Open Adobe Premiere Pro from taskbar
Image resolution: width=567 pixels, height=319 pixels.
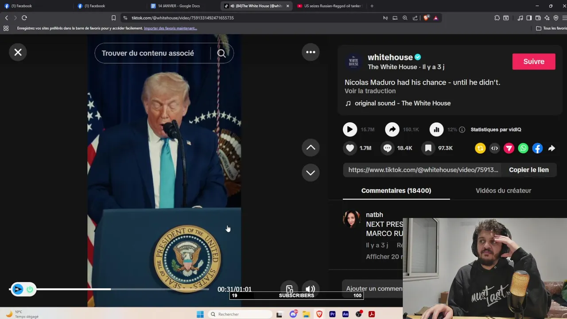point(332,314)
